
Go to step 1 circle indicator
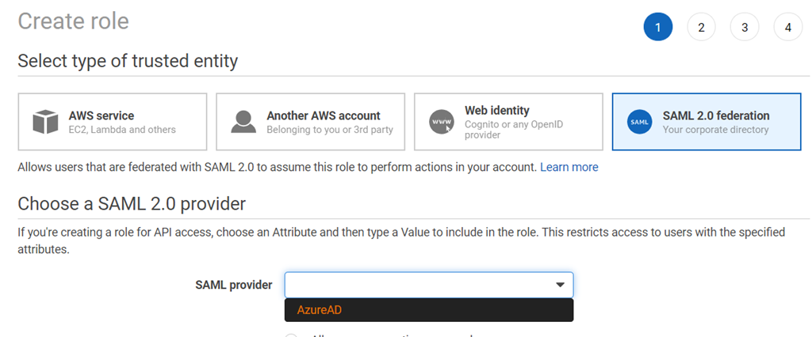pos(658,27)
